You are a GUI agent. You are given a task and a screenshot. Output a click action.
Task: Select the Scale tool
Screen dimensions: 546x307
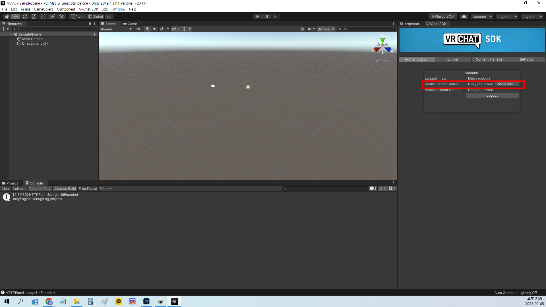pyautogui.click(x=34, y=16)
